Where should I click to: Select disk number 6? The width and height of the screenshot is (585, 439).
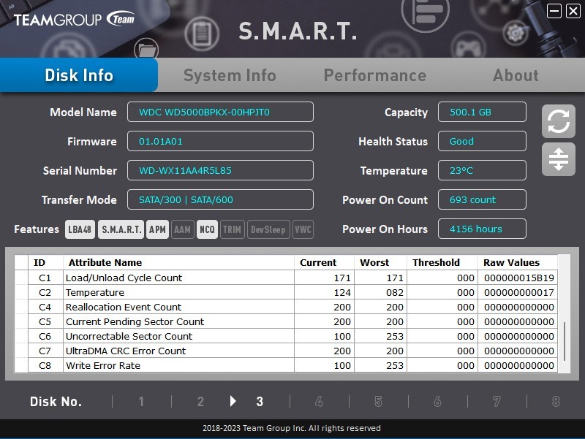[x=437, y=401]
